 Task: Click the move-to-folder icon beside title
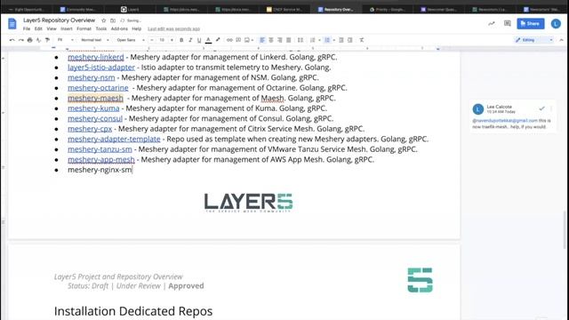113,20
